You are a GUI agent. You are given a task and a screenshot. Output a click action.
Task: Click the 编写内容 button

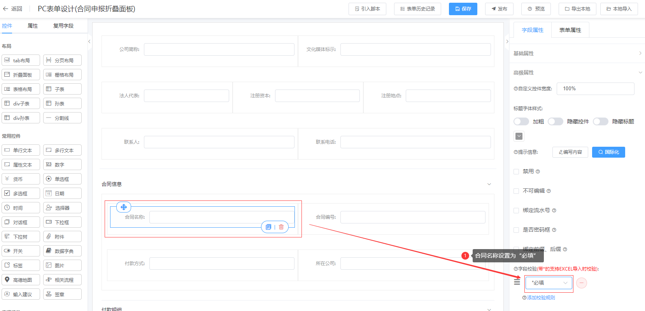570,152
